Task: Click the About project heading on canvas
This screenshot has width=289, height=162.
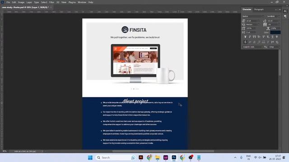Action: [x=135, y=101]
